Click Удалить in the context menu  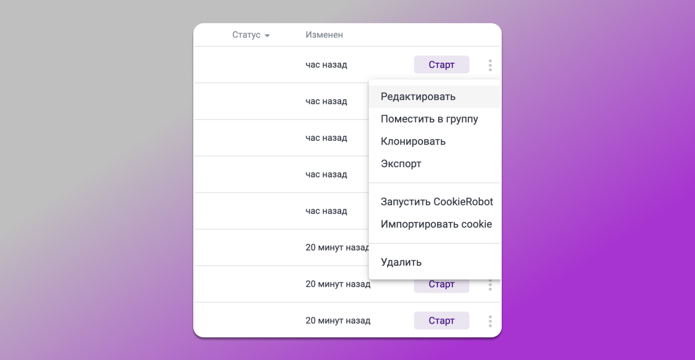pyautogui.click(x=401, y=262)
